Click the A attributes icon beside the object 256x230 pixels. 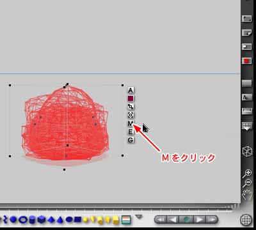tap(131, 90)
